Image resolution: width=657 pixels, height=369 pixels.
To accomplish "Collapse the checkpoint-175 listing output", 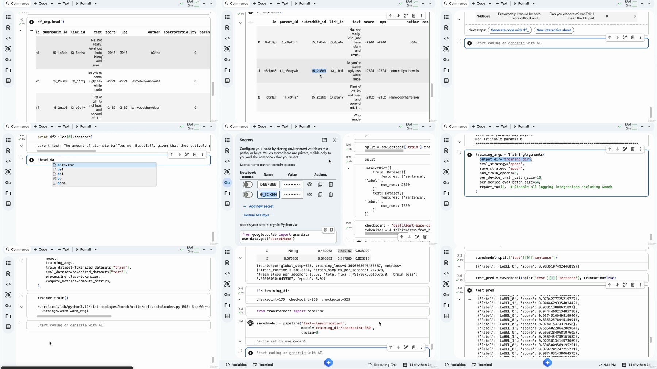I will 240,300.
